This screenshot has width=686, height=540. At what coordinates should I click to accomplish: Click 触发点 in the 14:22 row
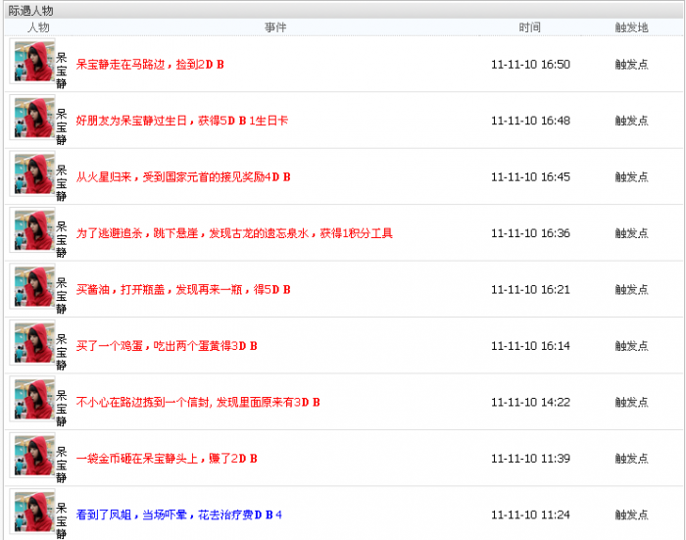tap(631, 403)
